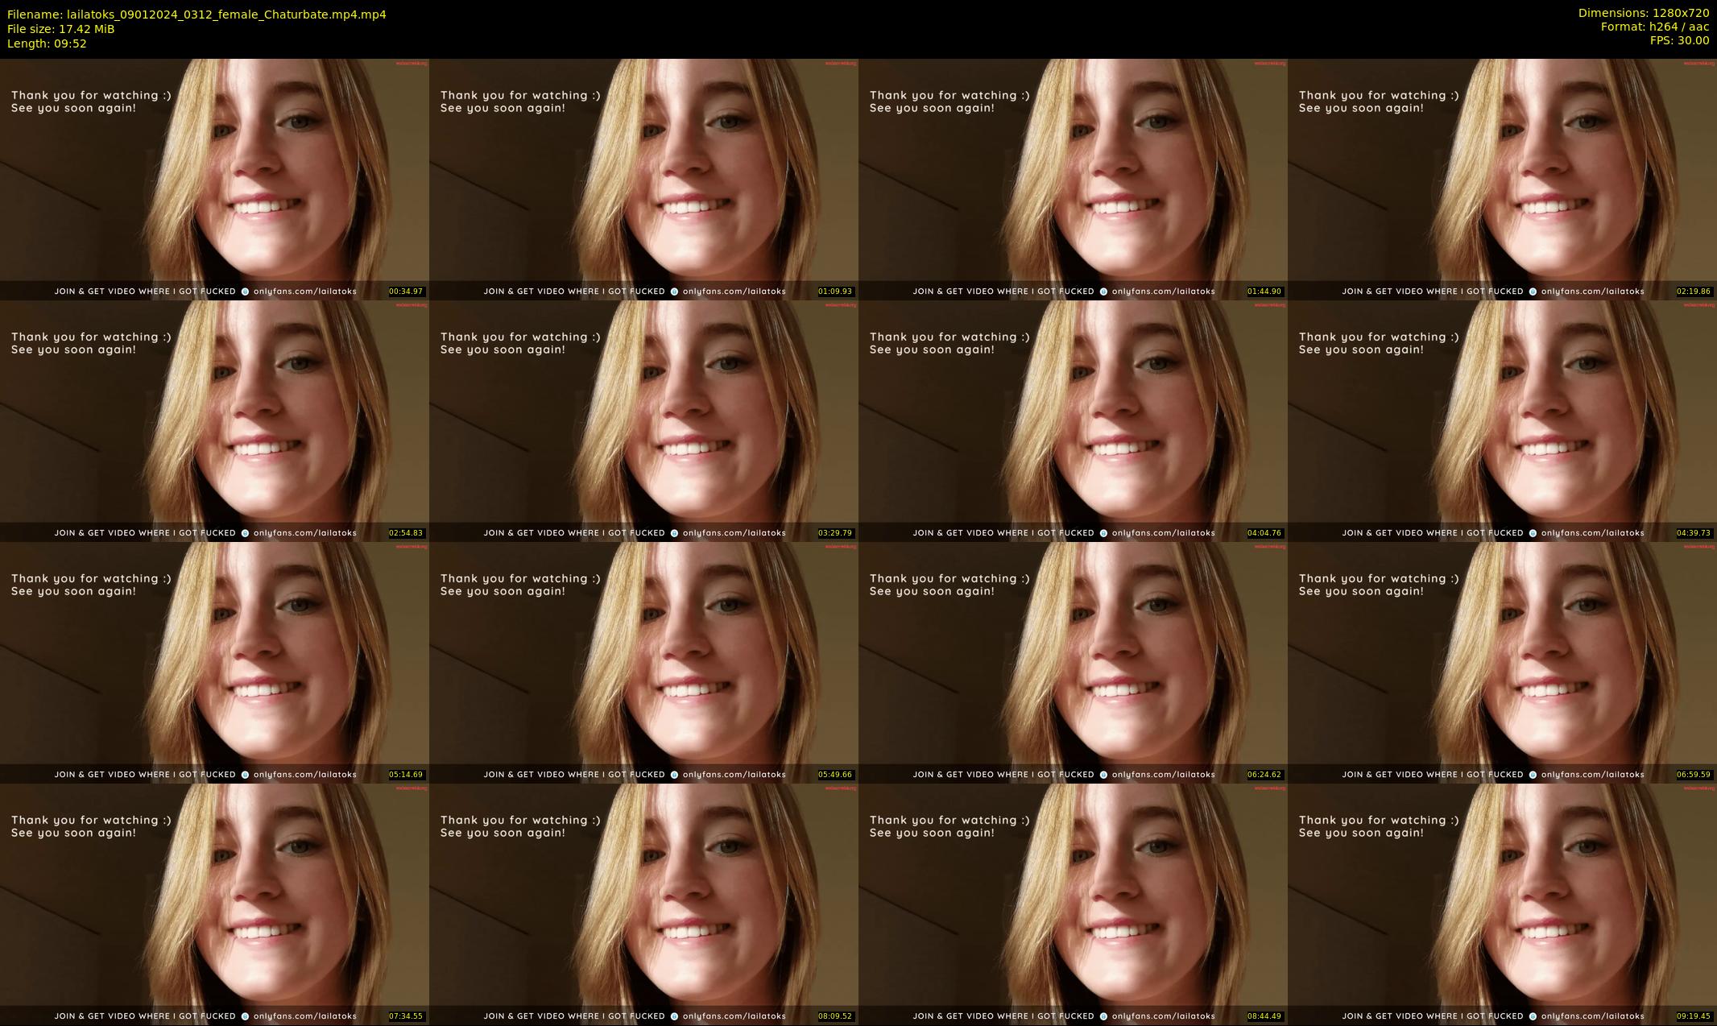Choose the frame thumbnail stamped 08:09.52
Viewport: 1717px width, 1026px height.
click(x=643, y=904)
